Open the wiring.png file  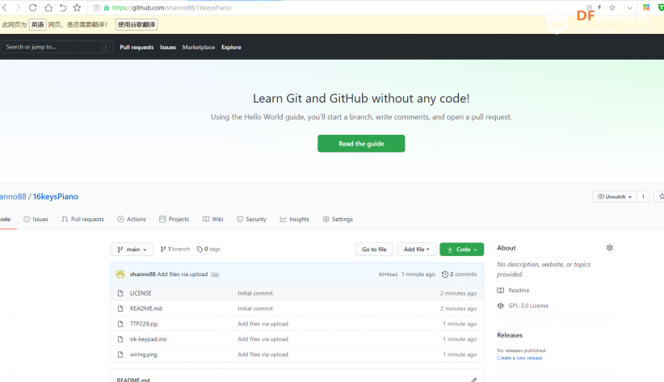point(143,354)
